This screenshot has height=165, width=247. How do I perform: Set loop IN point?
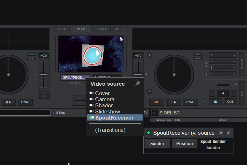(216, 102)
